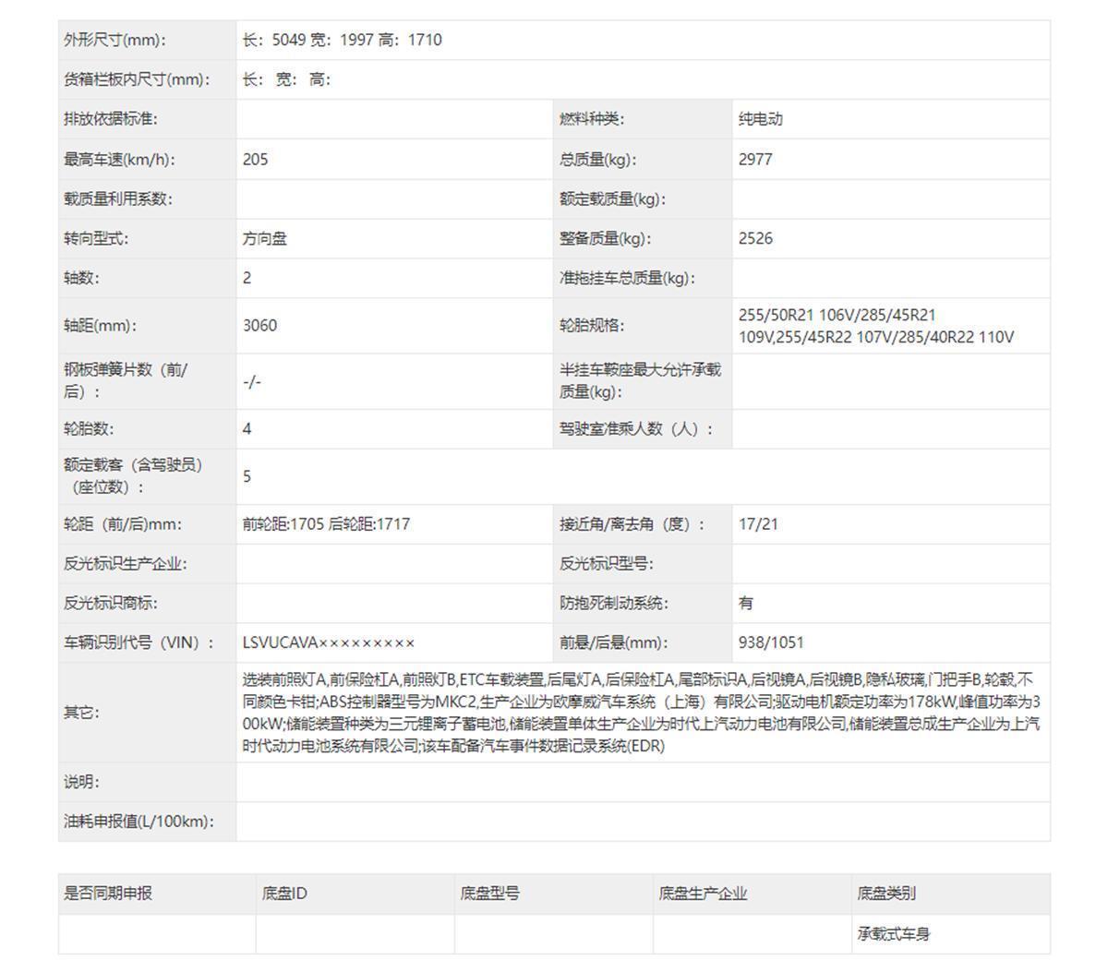Click the leaf spring value -/-
This screenshot has width=1108, height=960.
click(x=252, y=382)
